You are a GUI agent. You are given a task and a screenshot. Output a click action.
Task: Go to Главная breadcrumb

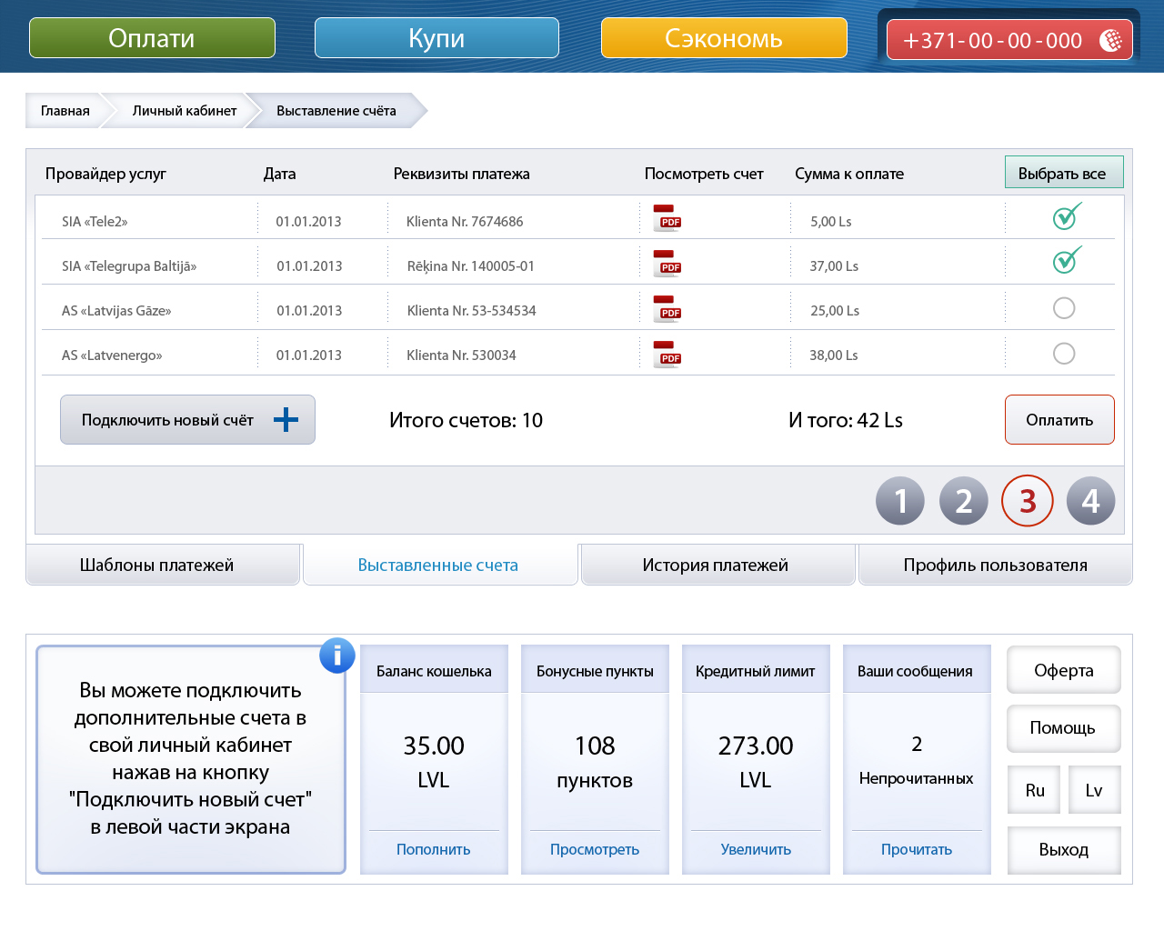65,111
